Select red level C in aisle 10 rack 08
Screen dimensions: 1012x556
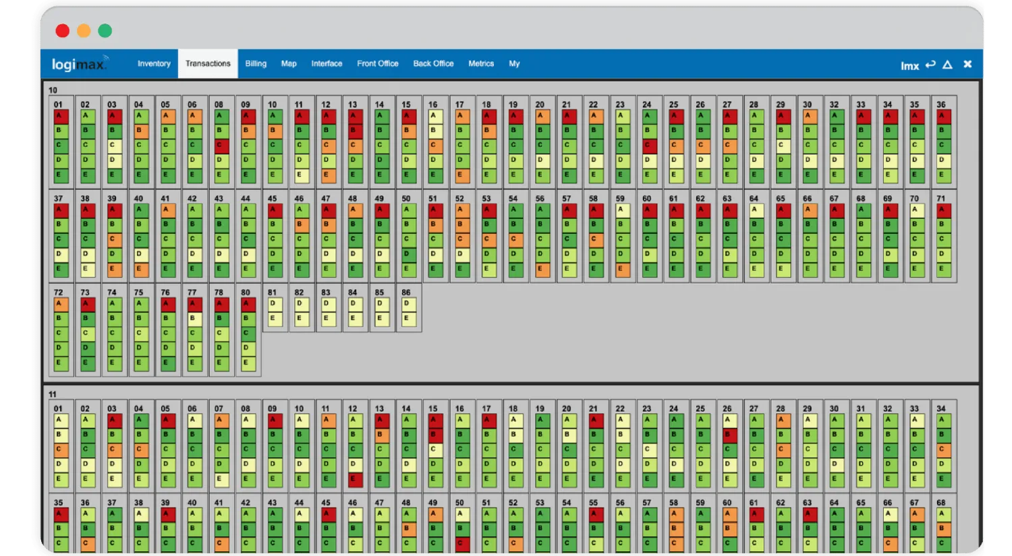coord(219,146)
